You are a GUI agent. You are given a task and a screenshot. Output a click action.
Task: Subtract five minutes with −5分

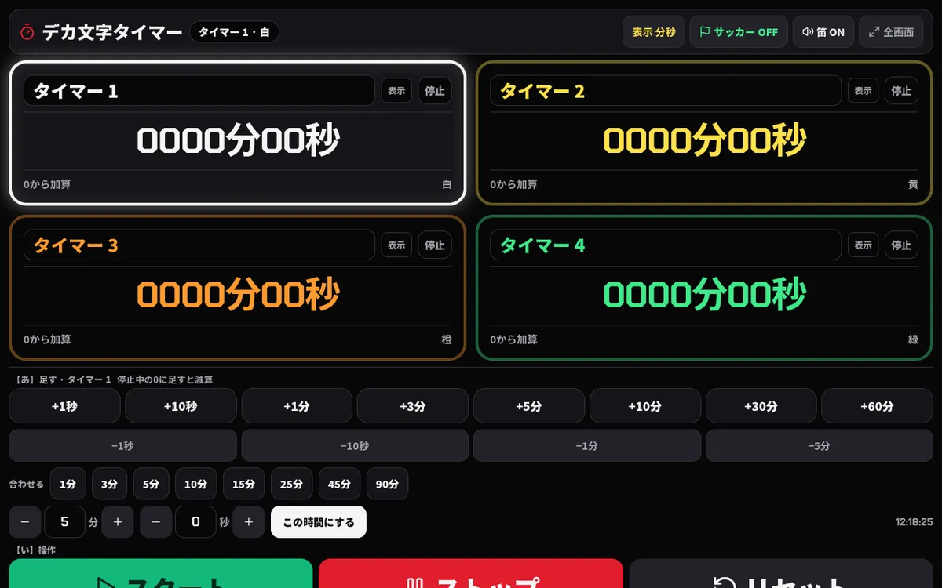point(819,445)
